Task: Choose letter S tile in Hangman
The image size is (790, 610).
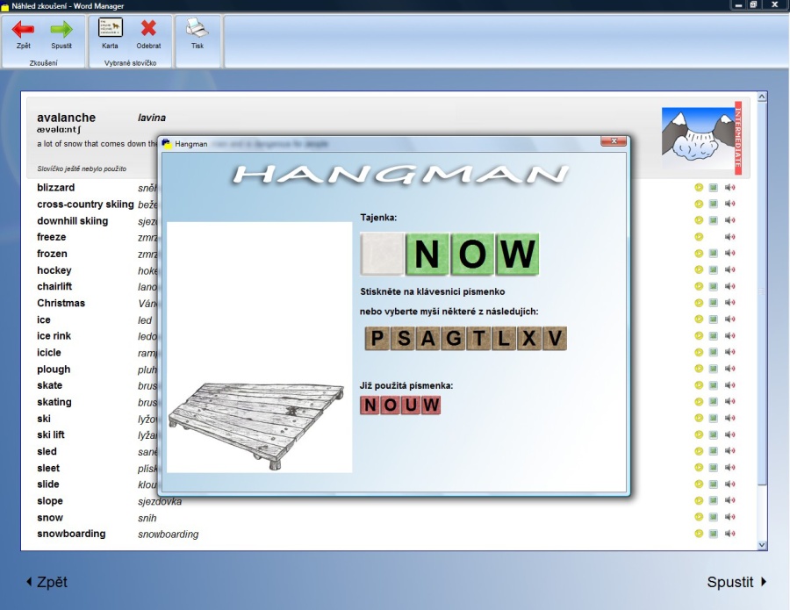Action: [403, 339]
